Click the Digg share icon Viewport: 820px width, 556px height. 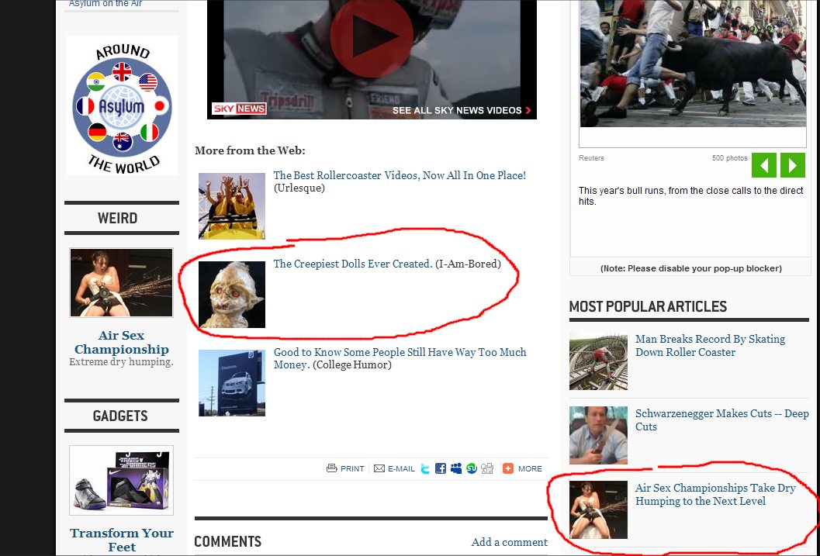pyautogui.click(x=487, y=468)
